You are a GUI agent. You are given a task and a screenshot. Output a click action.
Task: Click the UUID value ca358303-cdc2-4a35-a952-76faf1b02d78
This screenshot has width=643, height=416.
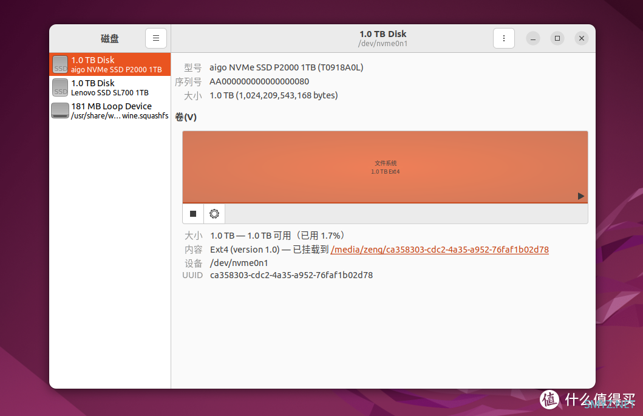pos(291,275)
